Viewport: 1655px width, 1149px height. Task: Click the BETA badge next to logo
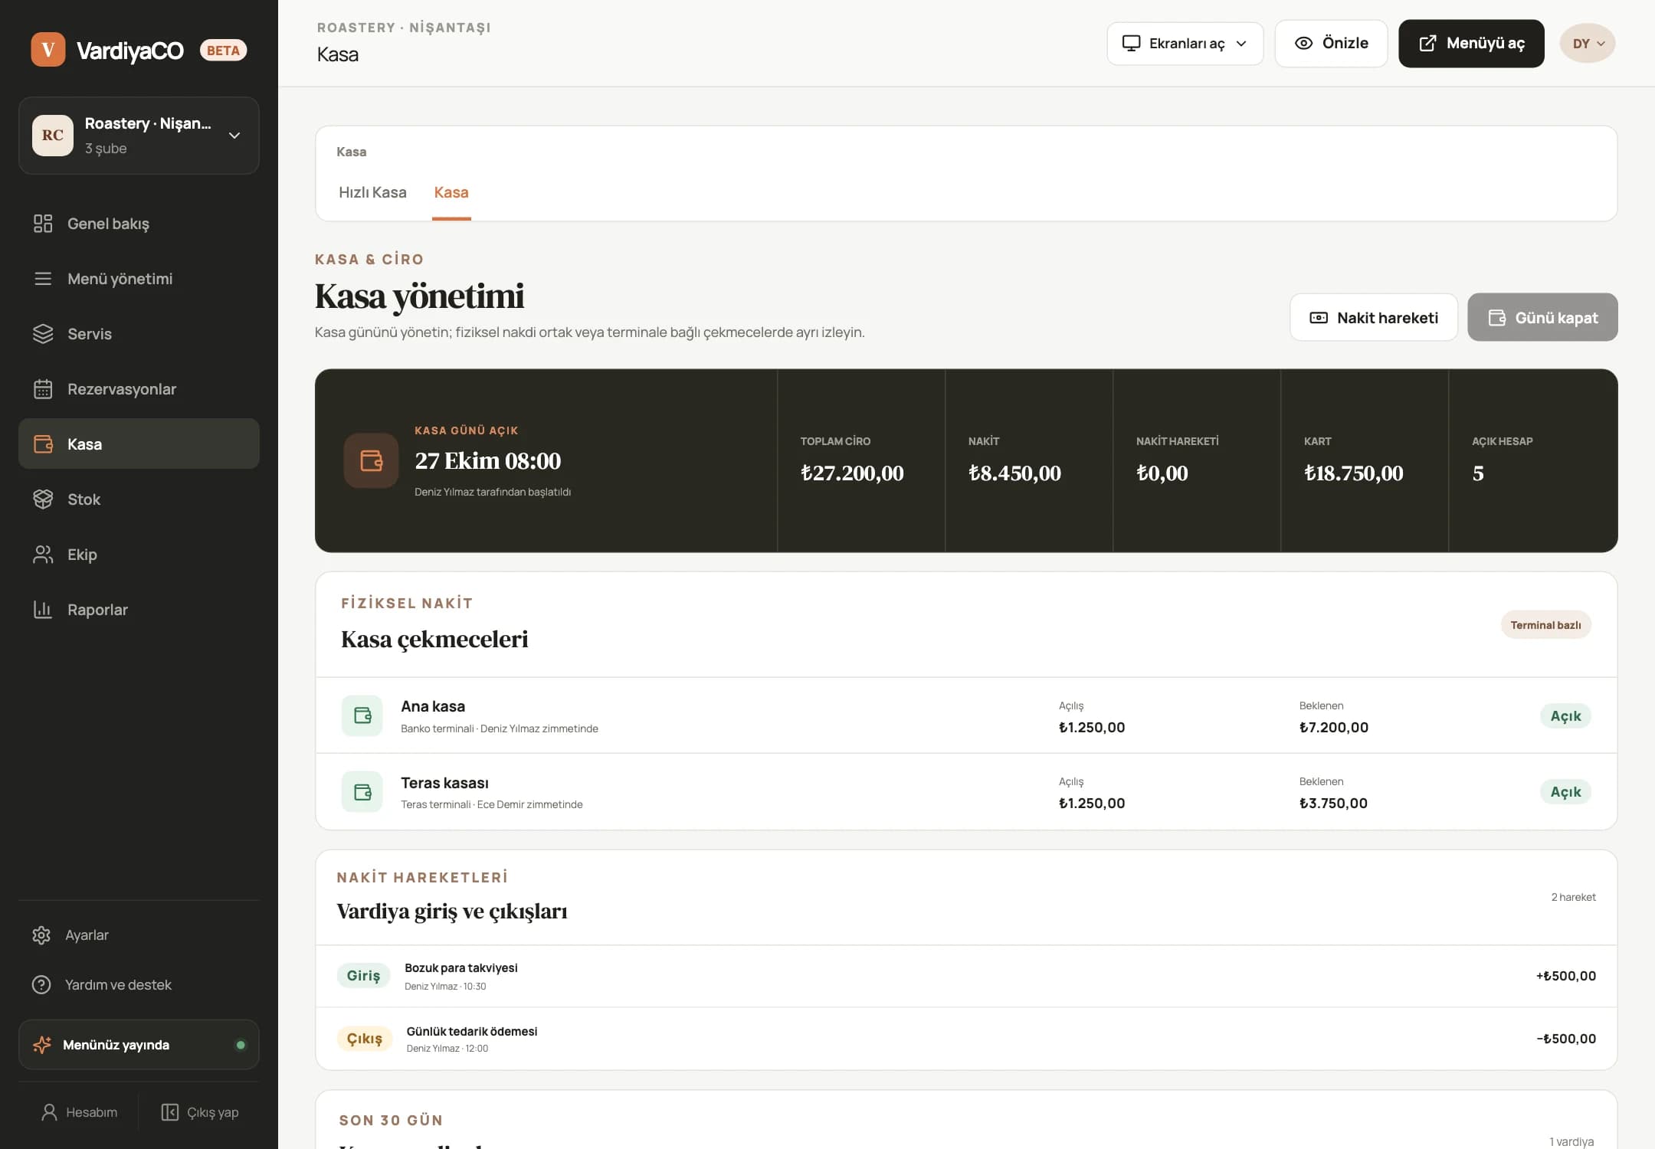click(223, 51)
